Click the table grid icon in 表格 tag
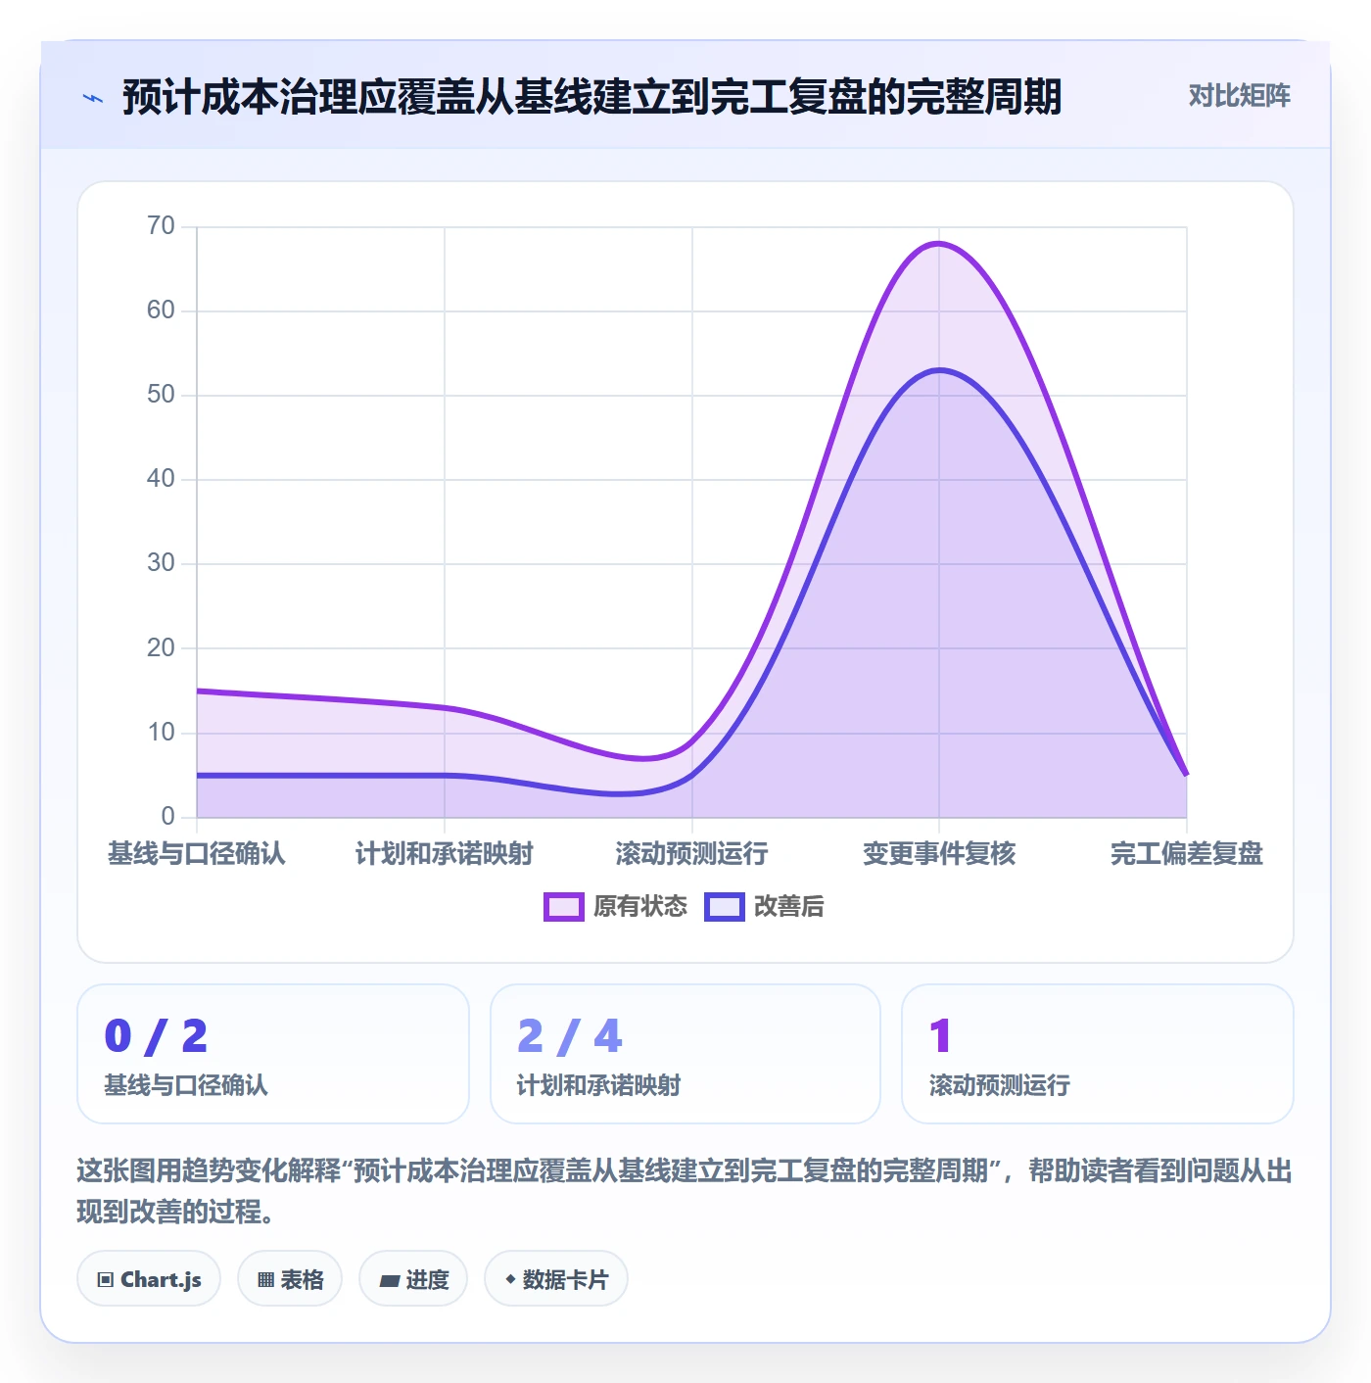The height and width of the screenshot is (1383, 1371). click(x=265, y=1279)
